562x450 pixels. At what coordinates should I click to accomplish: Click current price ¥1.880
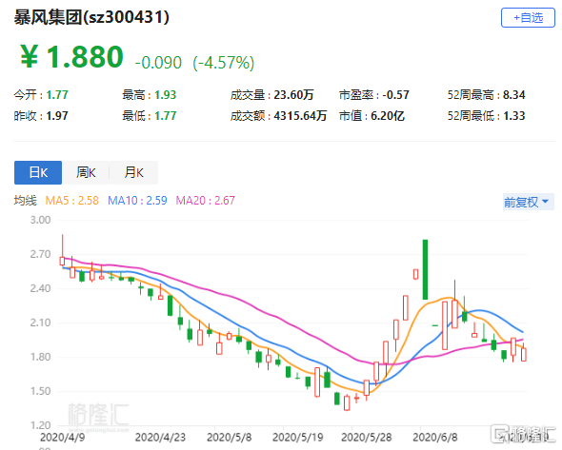71,57
